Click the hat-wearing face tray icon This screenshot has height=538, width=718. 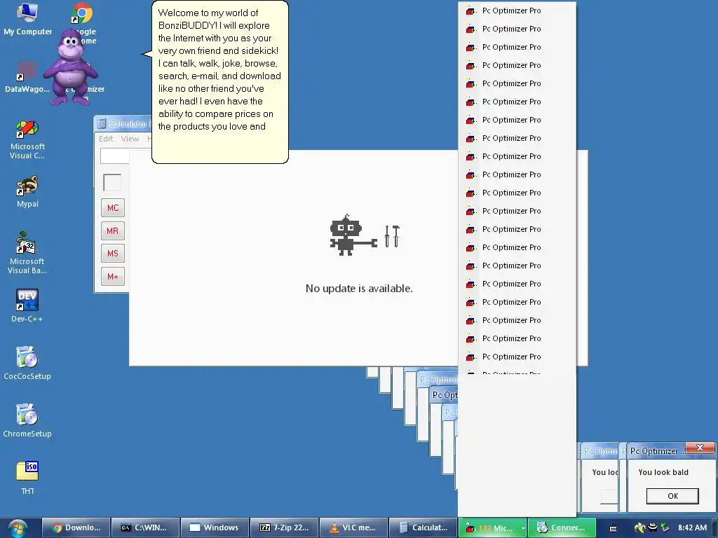click(653, 527)
